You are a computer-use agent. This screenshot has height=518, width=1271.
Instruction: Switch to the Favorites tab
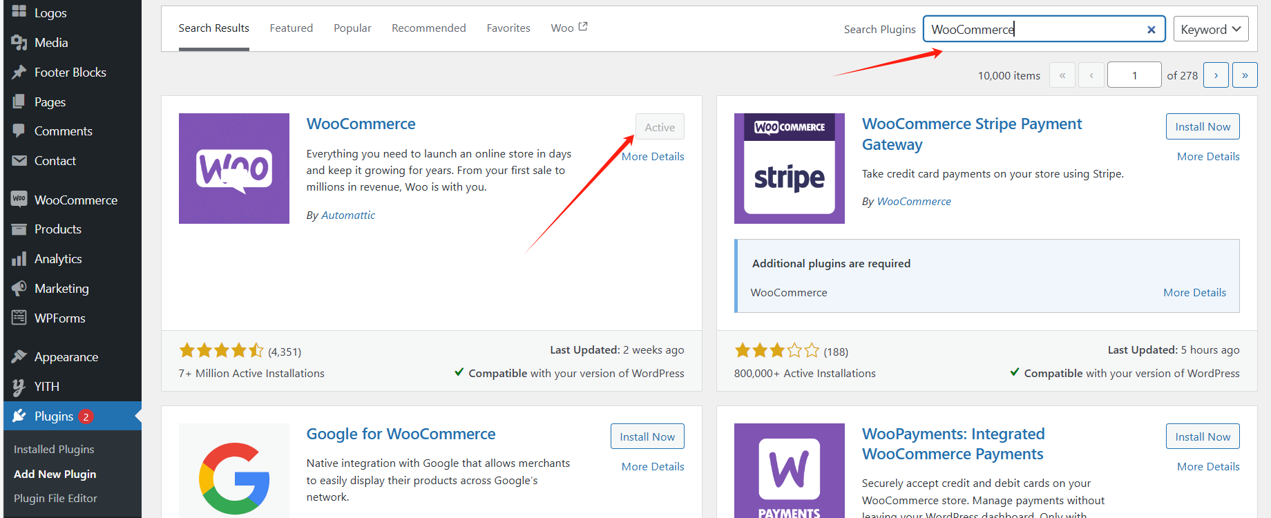coord(508,28)
